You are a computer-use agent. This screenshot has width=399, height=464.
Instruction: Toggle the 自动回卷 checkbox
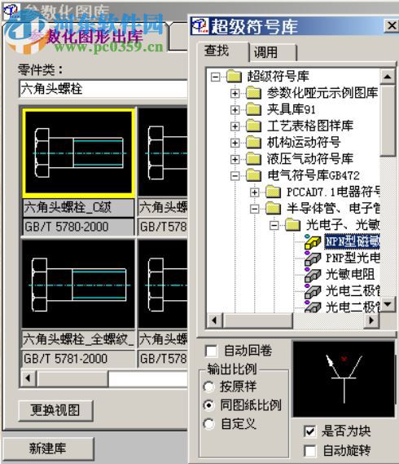pyautogui.click(x=212, y=351)
